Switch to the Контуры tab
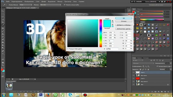This screenshot has height=97, width=173. [146, 58]
